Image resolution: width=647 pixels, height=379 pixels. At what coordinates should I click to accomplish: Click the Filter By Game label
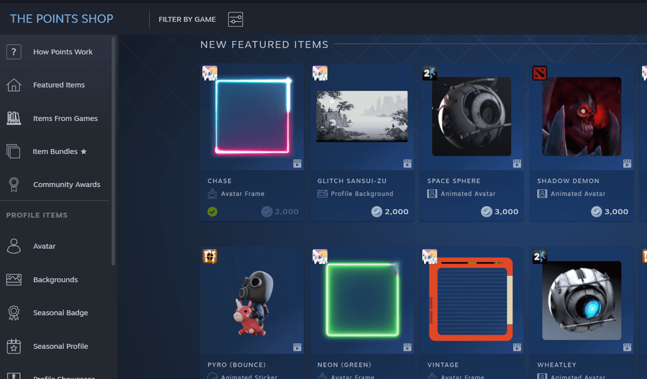(187, 19)
